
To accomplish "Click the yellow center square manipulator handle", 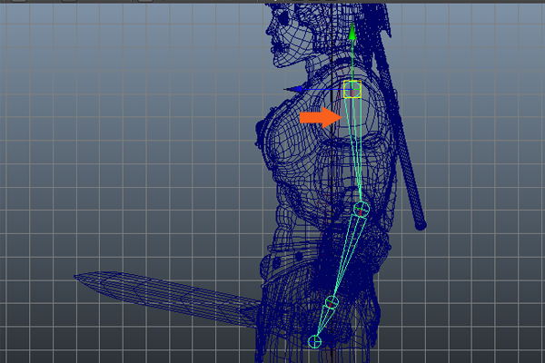I will click(352, 89).
